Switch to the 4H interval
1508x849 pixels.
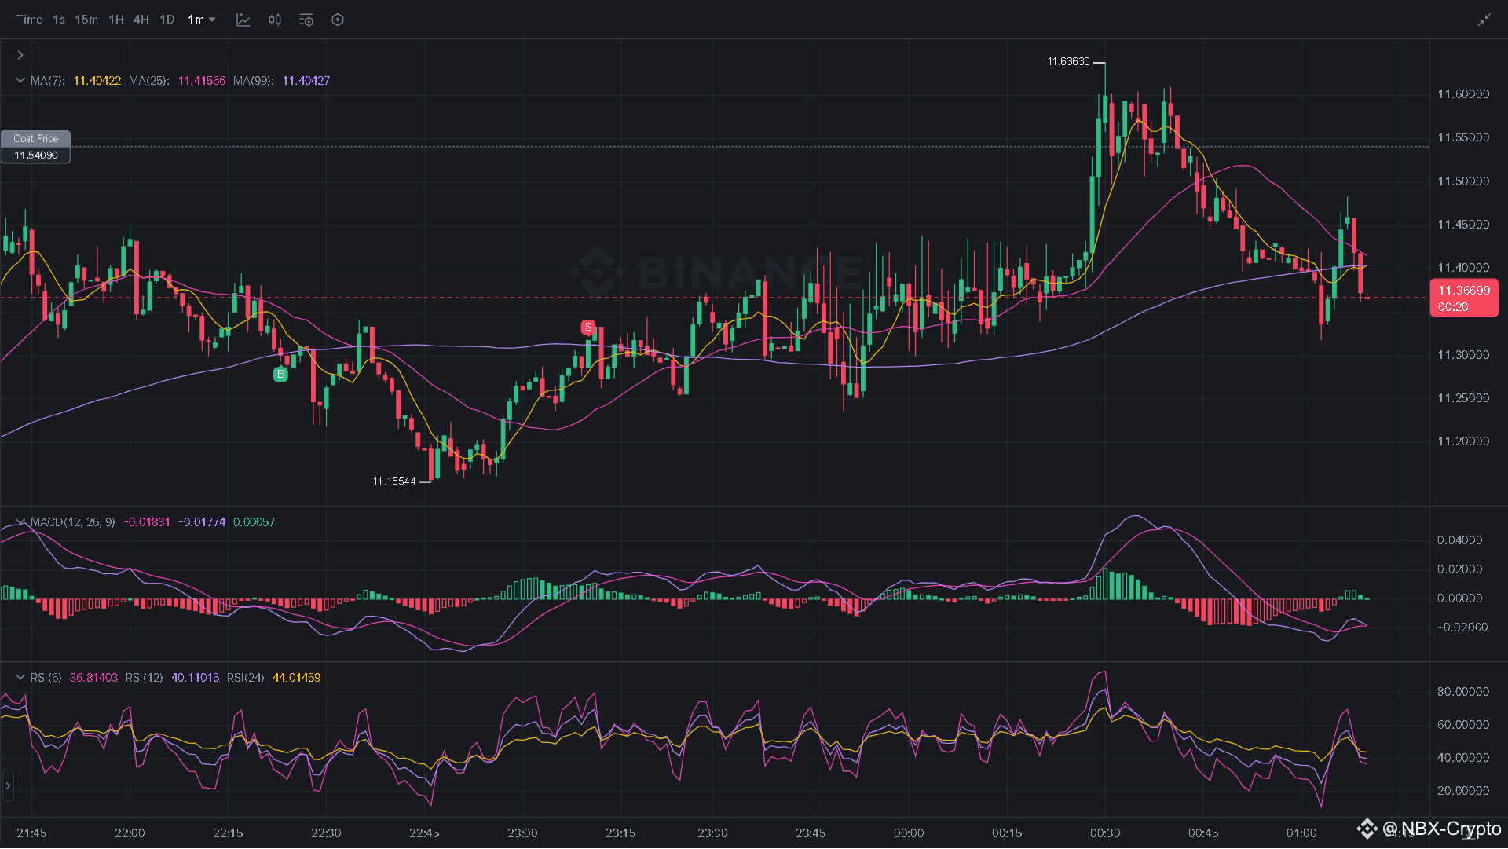(141, 20)
